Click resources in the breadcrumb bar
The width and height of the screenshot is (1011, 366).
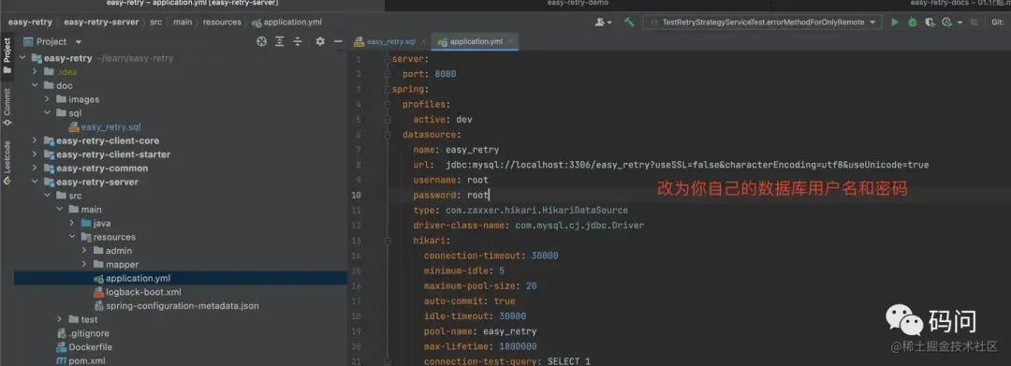[222, 22]
